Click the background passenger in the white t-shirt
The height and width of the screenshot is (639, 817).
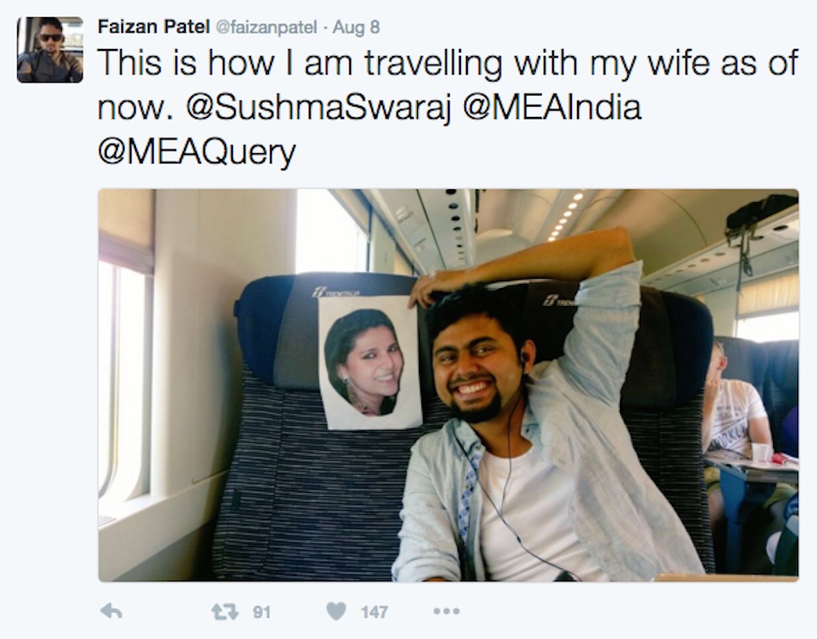[736, 409]
